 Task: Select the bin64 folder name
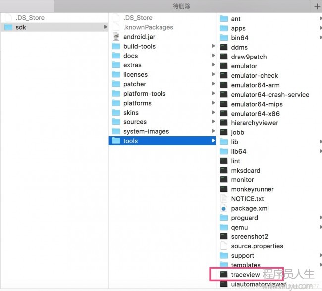(x=240, y=38)
